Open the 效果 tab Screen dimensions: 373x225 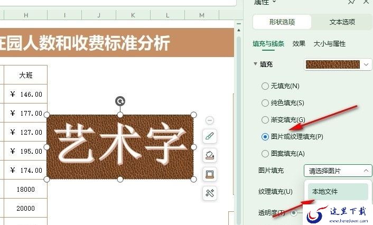(299, 44)
